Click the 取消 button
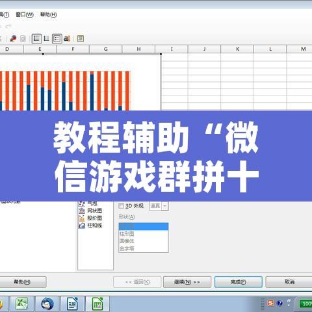The height and width of the screenshot is (312, 312). click(289, 282)
